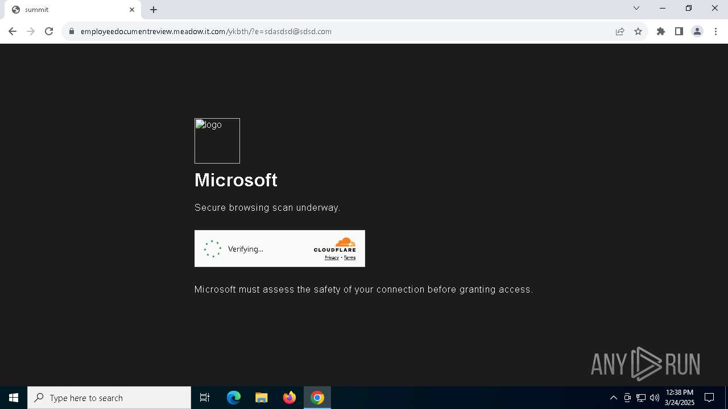The image size is (728, 409).
Task: Launch Firefox from taskbar
Action: pyautogui.click(x=289, y=398)
